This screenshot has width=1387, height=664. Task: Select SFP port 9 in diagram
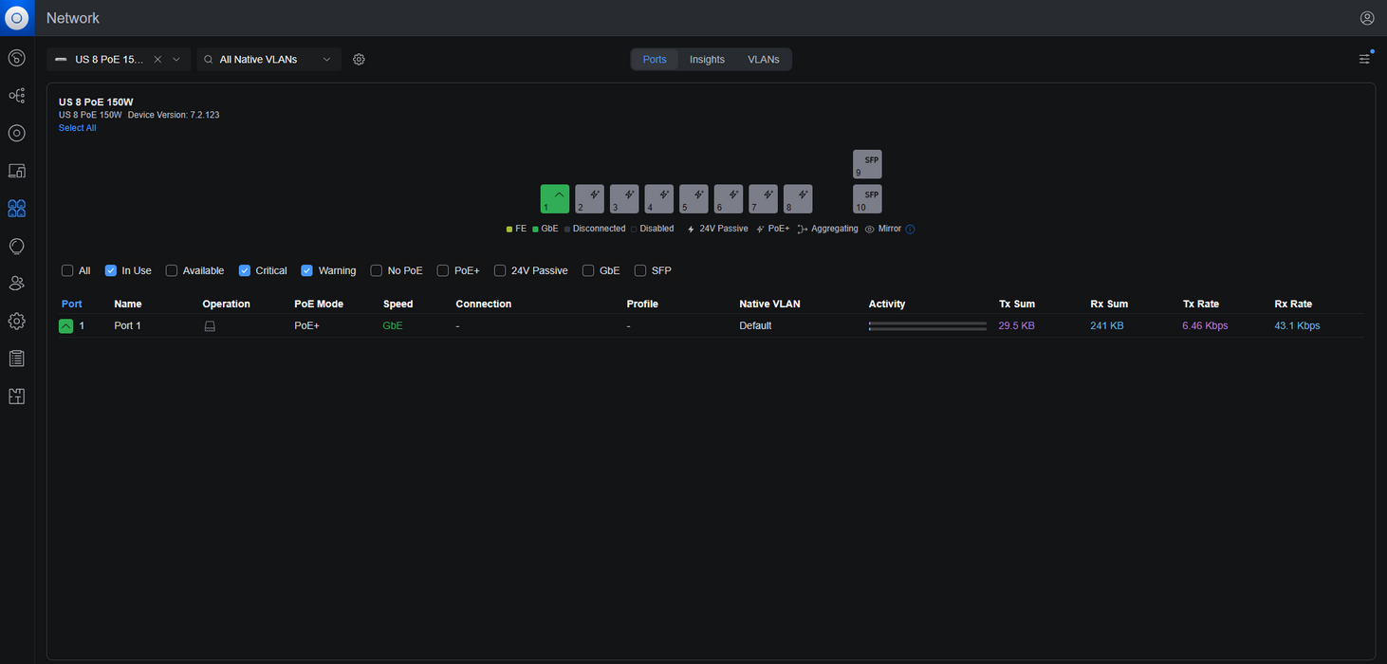(x=867, y=164)
